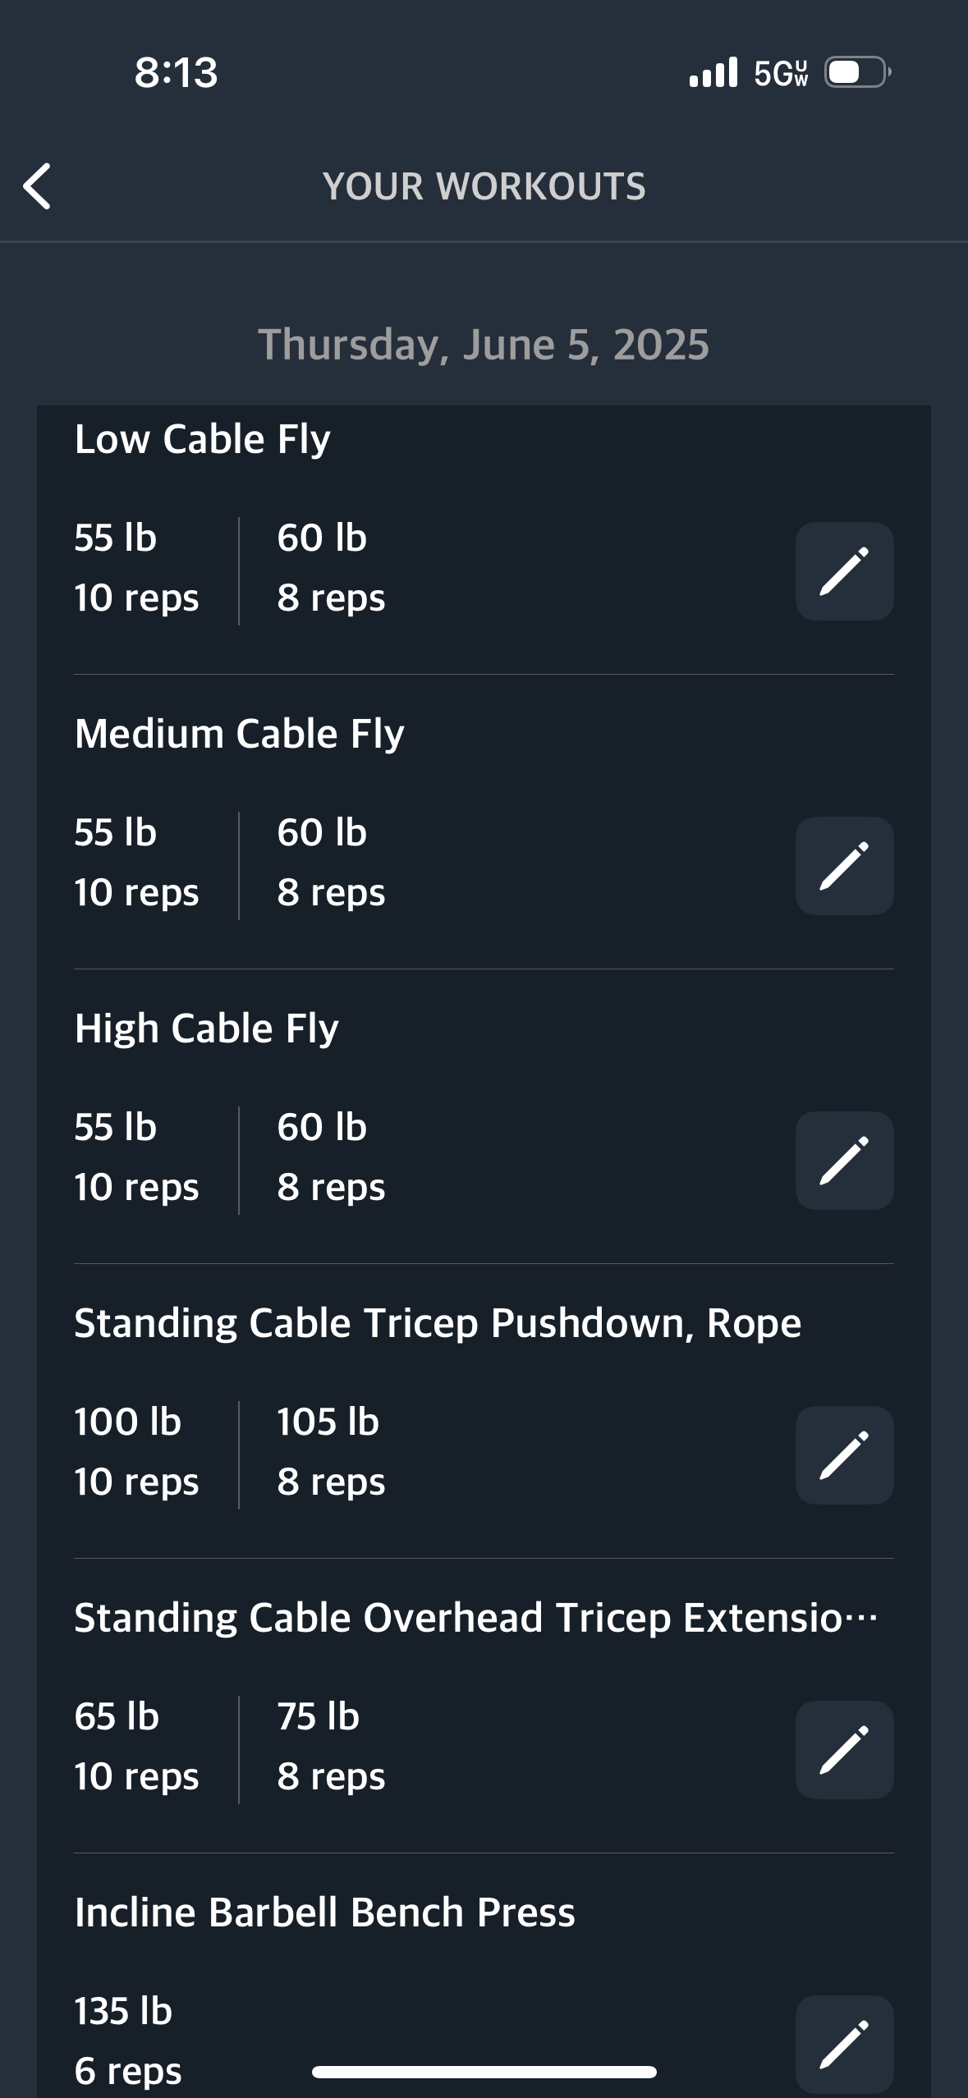968x2098 pixels.
Task: Edit Standing Cable Overhead Tricep Extension entry
Action: tap(844, 1750)
